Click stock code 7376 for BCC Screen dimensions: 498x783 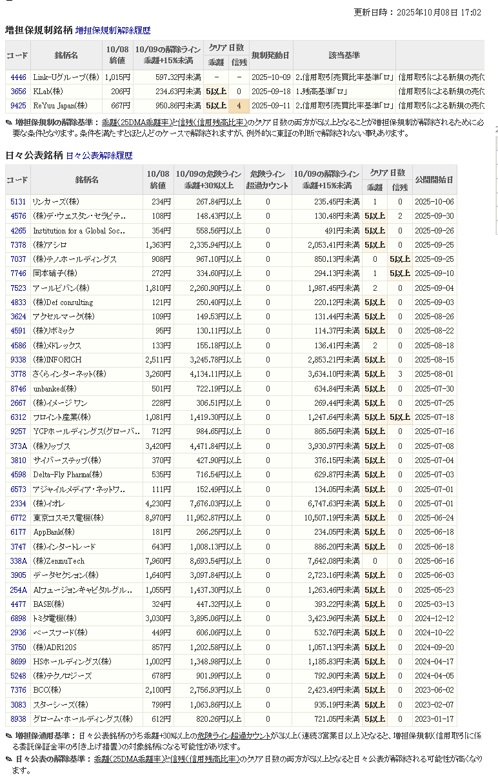(x=18, y=690)
